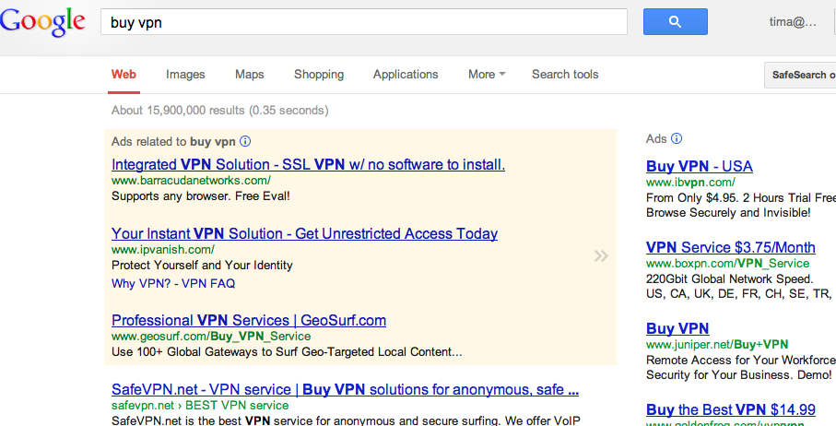This screenshot has height=426, width=836.
Task: Click the double-chevron preview arrow beside IPVanish ad
Action: pos(601,256)
